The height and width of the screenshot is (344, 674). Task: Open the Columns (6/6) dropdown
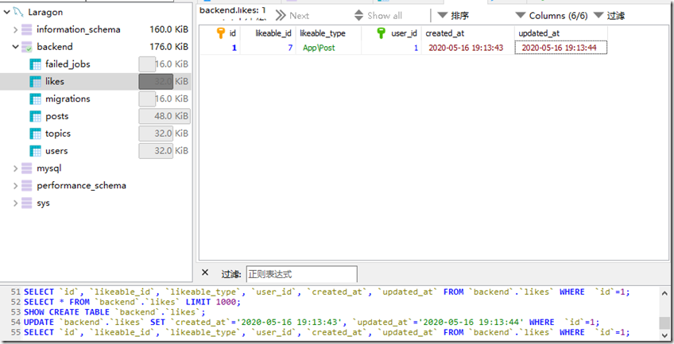coord(552,16)
